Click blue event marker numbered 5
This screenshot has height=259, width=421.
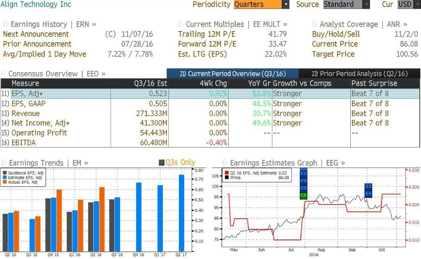coord(303,174)
